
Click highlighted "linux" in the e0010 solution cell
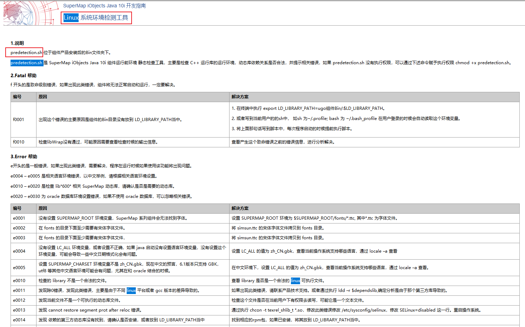coord(295,281)
